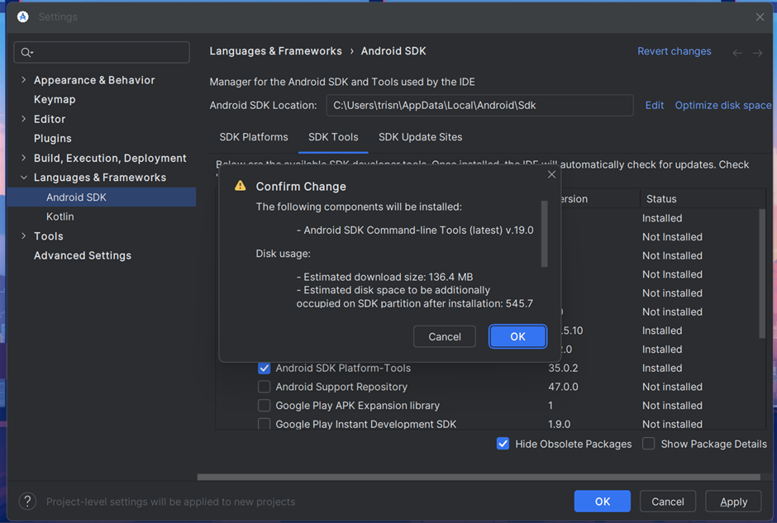Close the Settings window
Viewport: 777px width, 523px height.
(760, 17)
